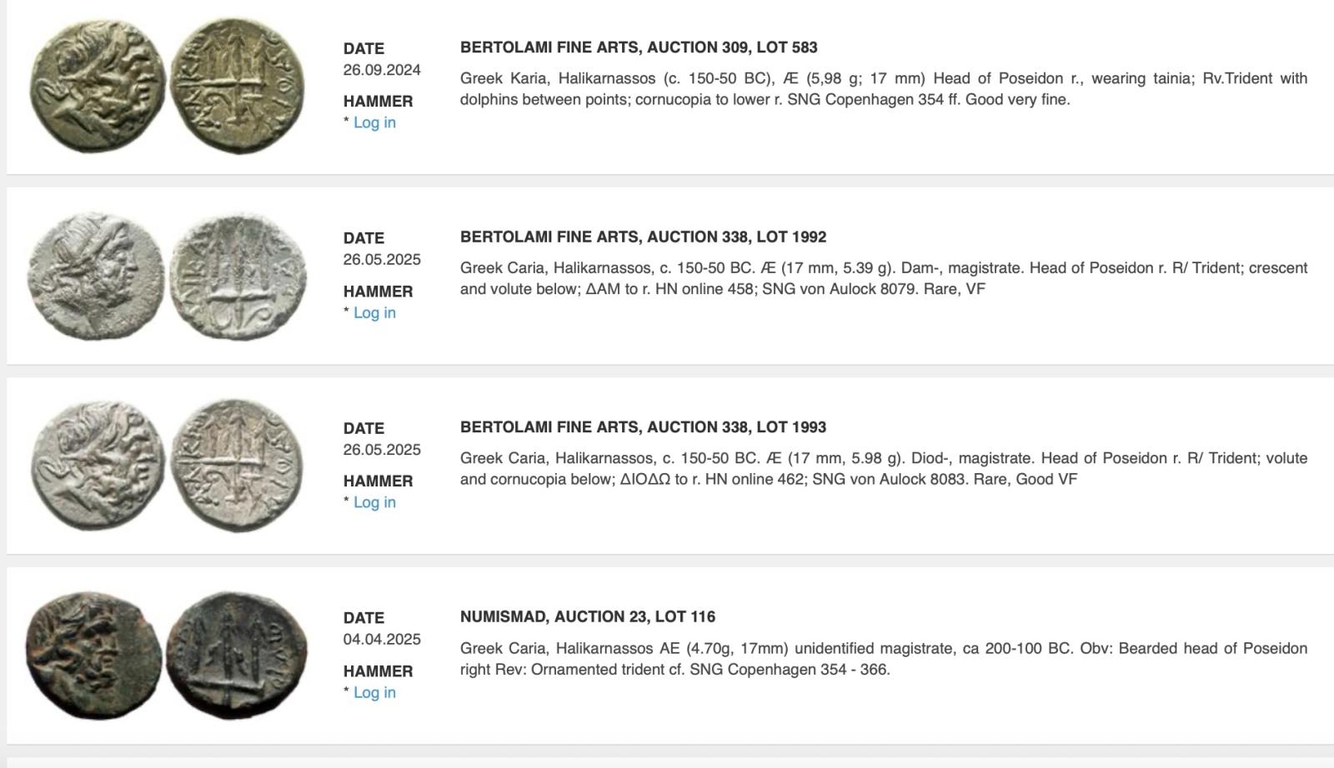This screenshot has width=1334, height=768.
Task: Click the reverse trident image of Lot 583
Action: (237, 86)
